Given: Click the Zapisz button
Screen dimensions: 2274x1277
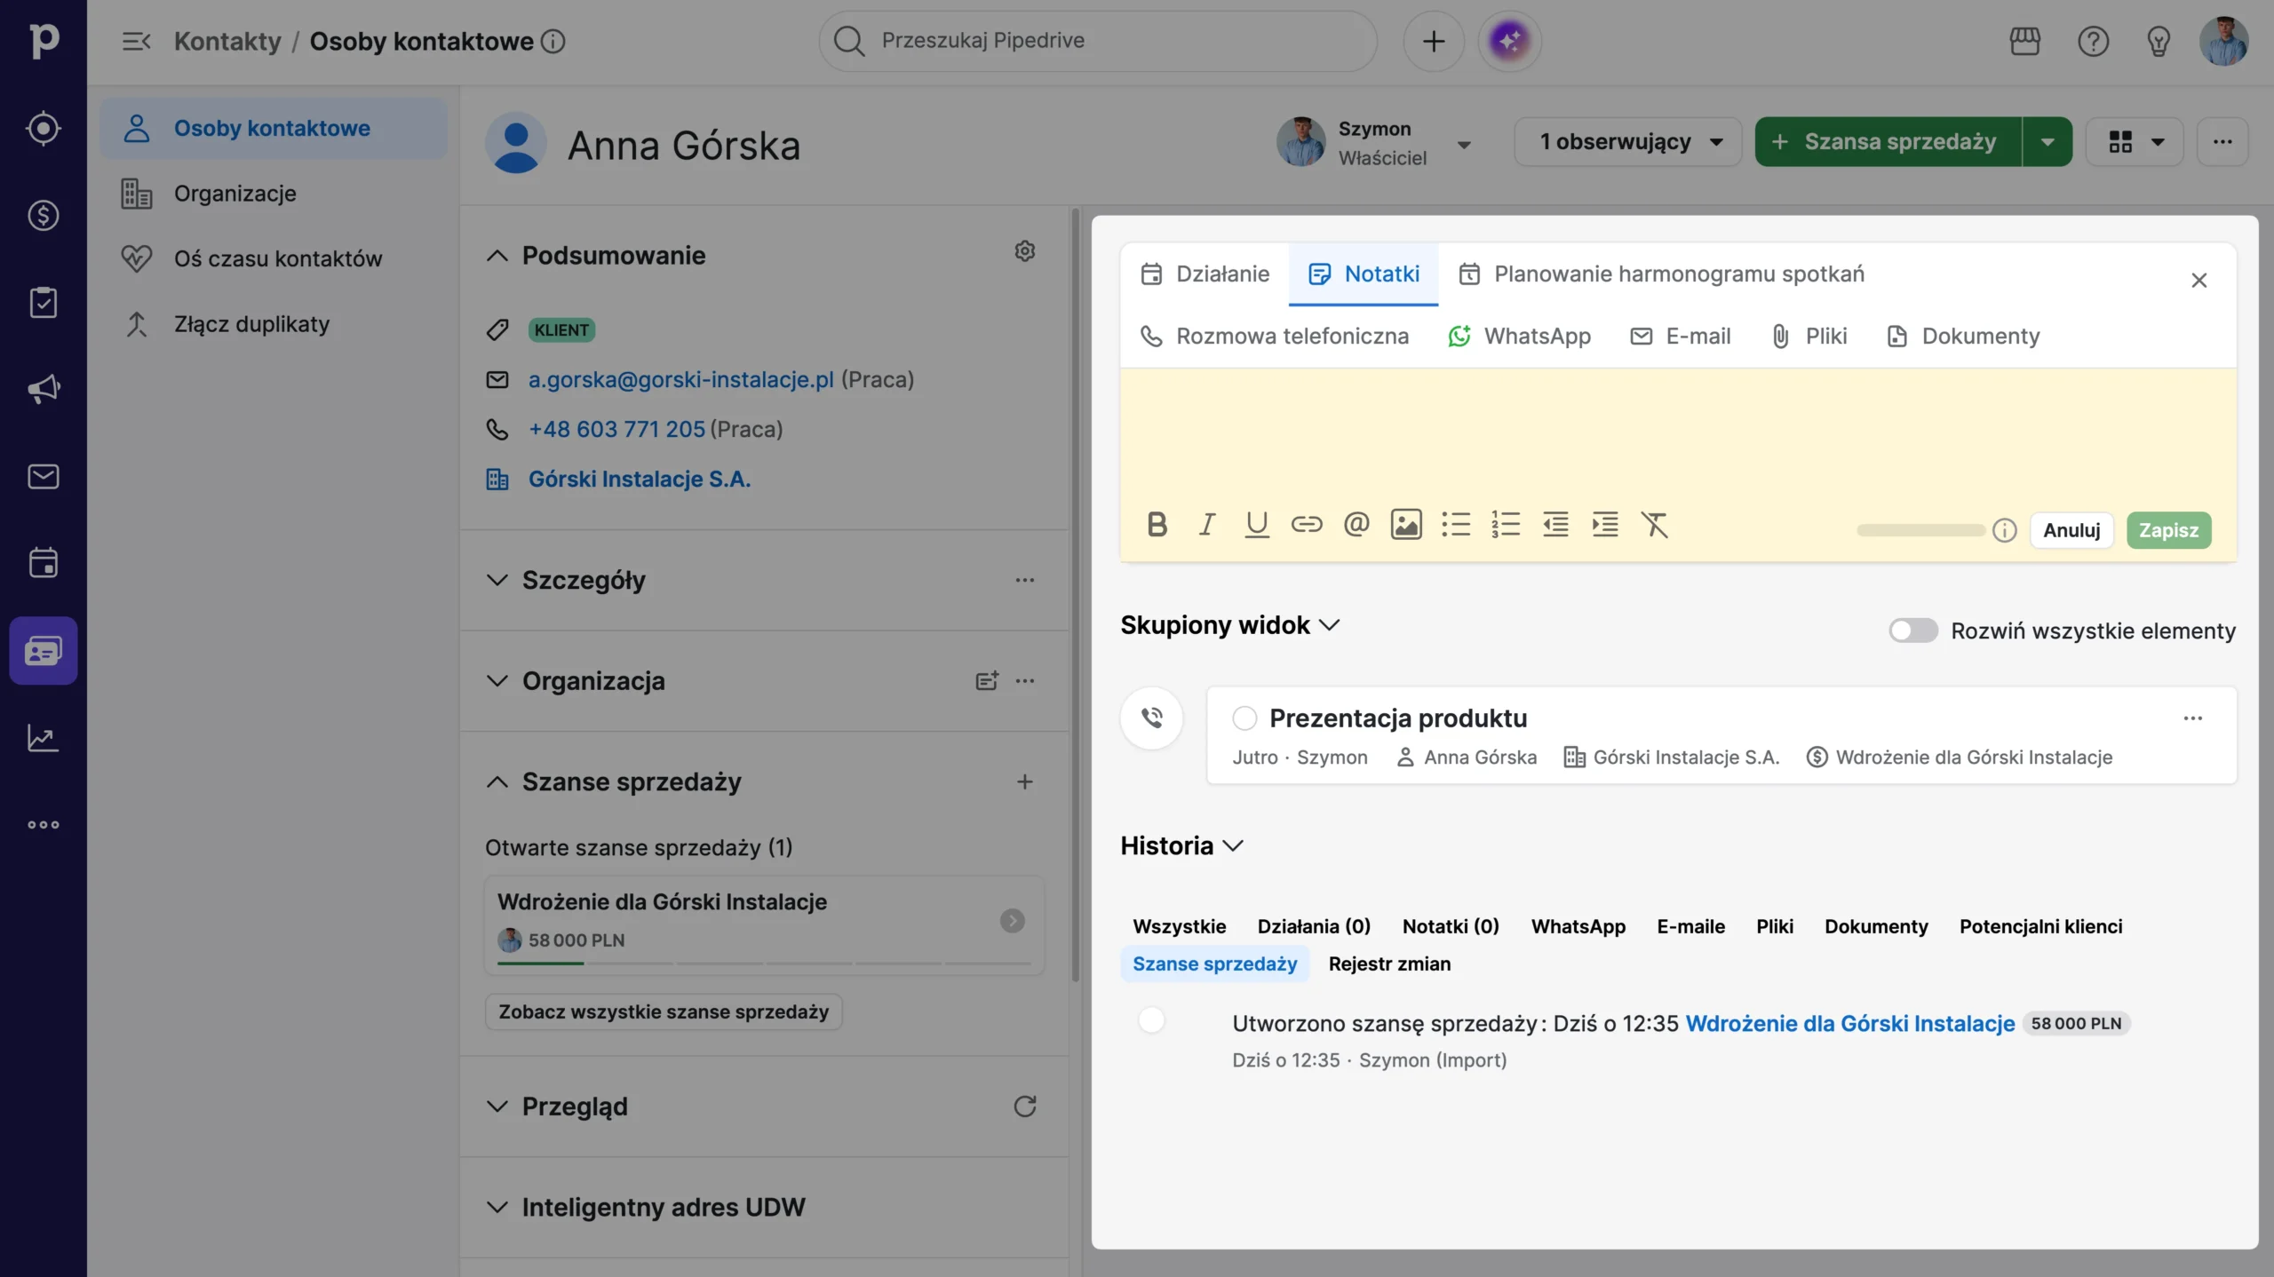Looking at the screenshot, I should click(x=2168, y=530).
